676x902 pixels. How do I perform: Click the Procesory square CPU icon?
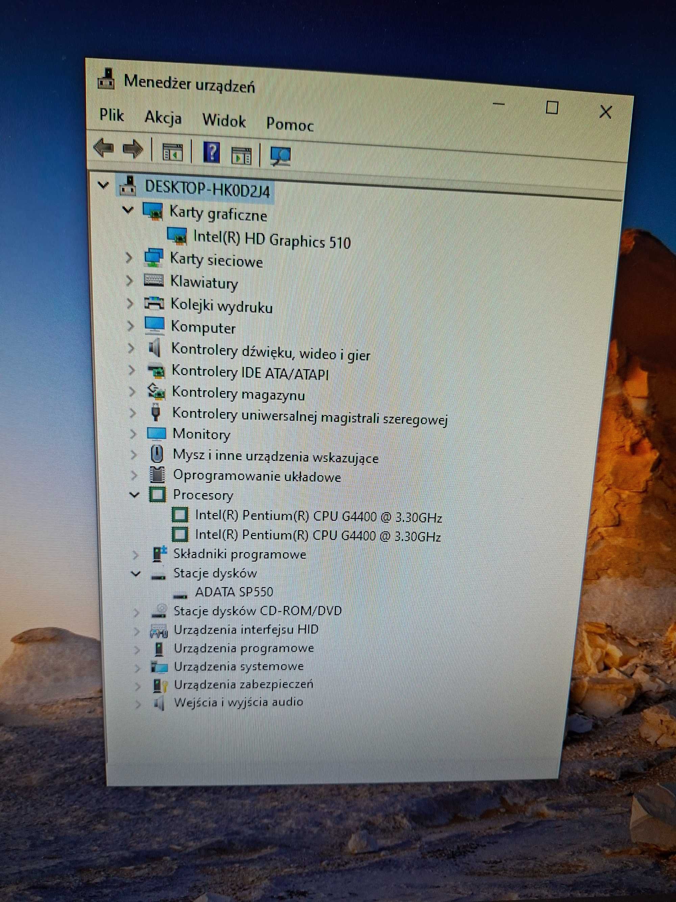point(157,494)
